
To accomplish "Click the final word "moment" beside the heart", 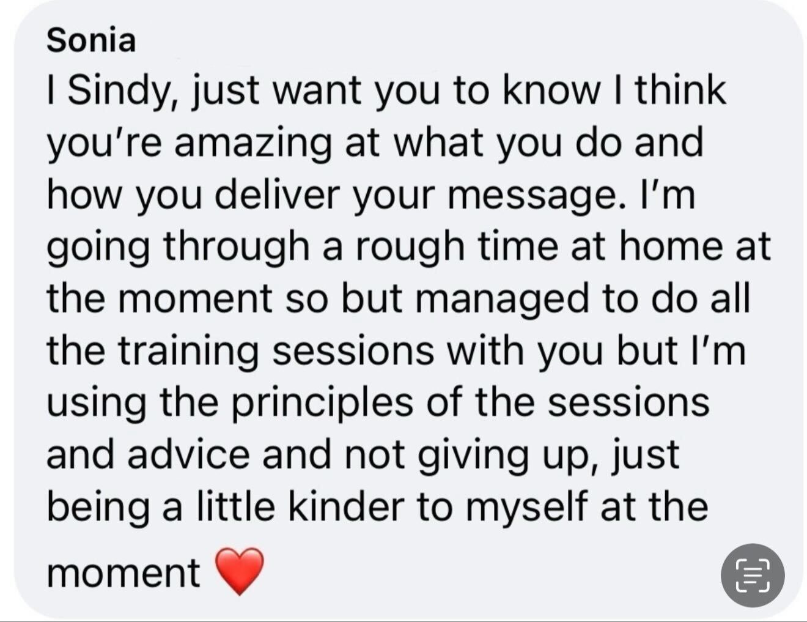I will [x=123, y=573].
